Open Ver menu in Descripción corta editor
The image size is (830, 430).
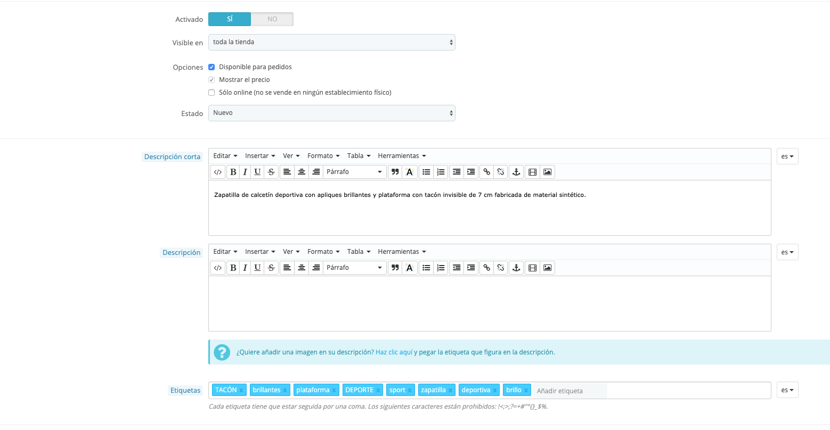click(x=291, y=156)
